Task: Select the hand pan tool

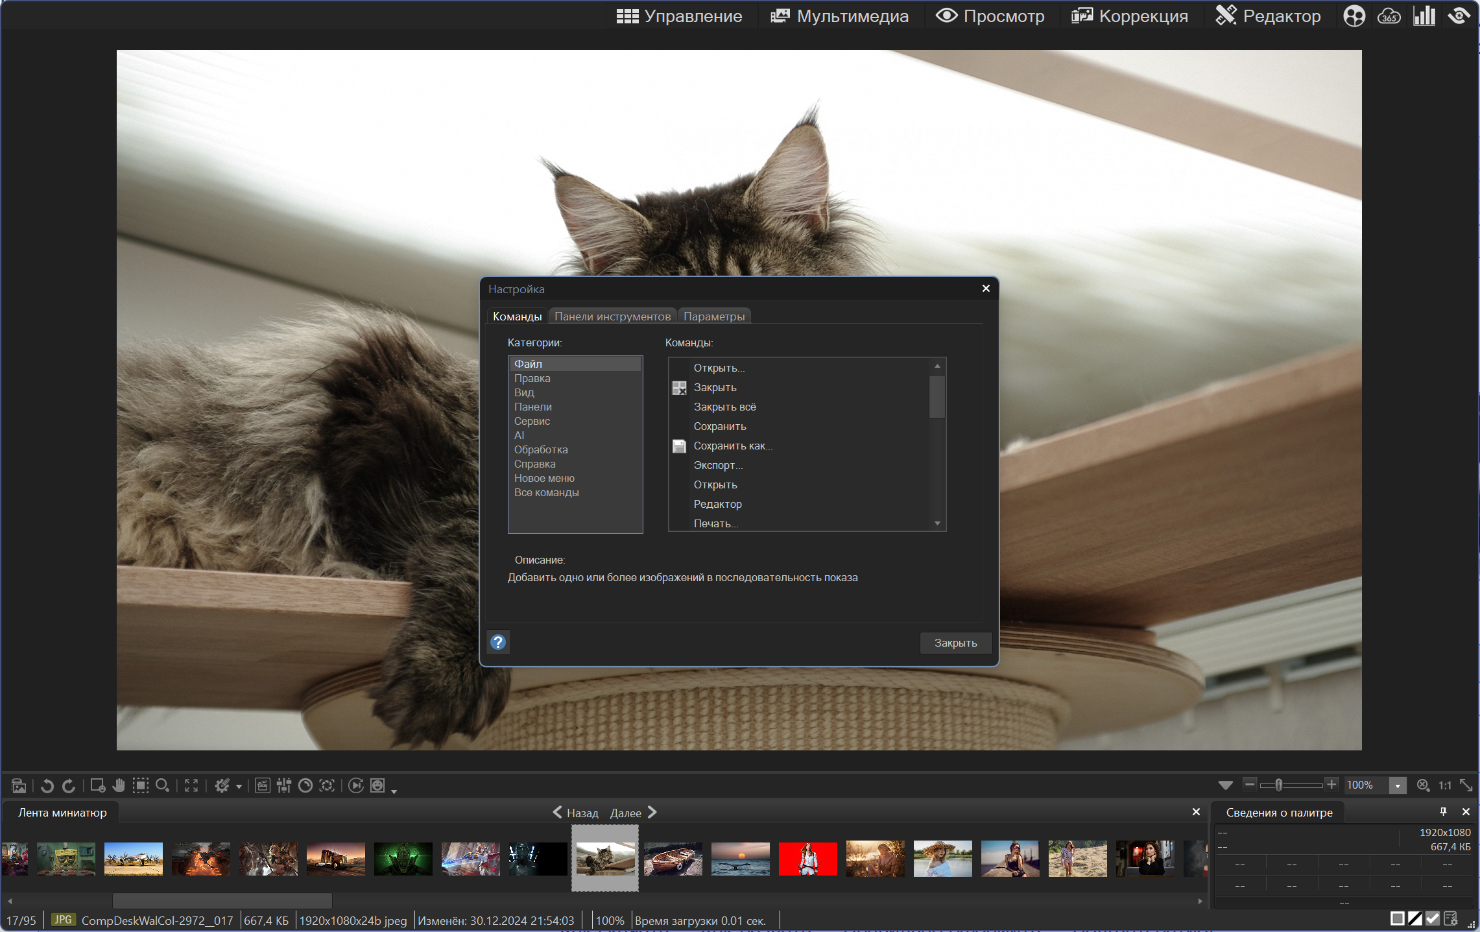Action: point(119,785)
